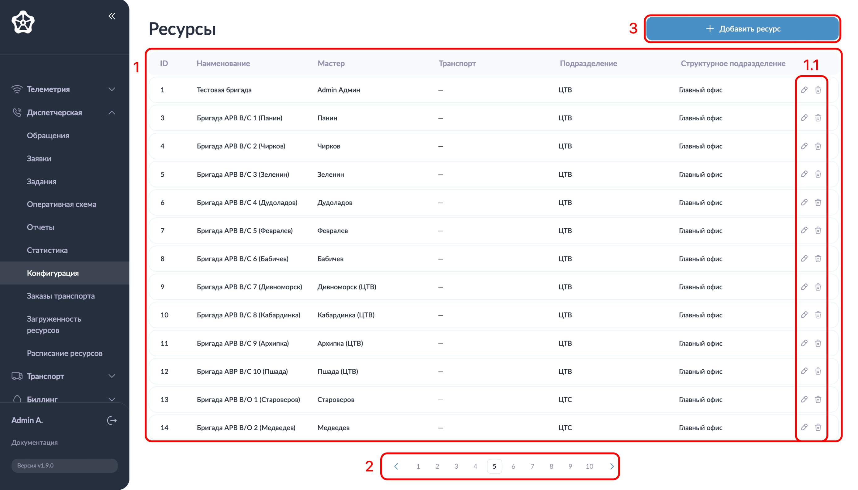The image size is (858, 490).
Task: Open the Обращения menu item
Action: pos(48,135)
